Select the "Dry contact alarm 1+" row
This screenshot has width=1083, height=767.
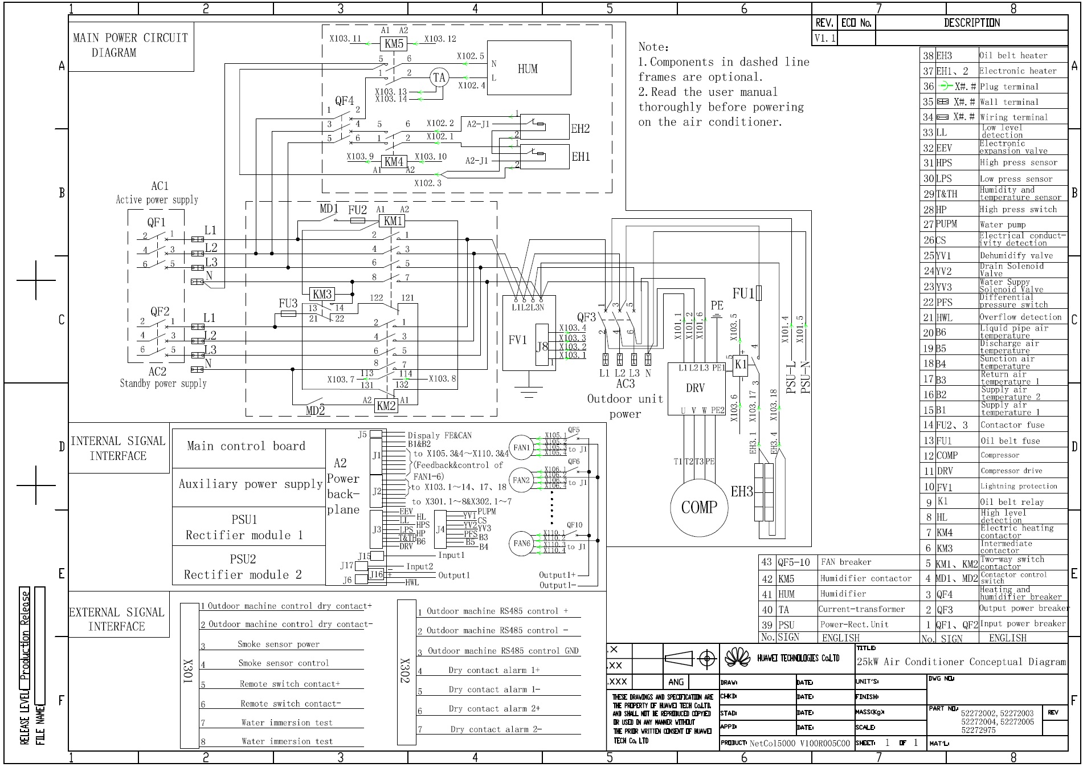click(498, 670)
